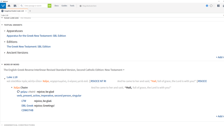224x126 pixels.
Task: Open a new tab with plus
Action: coord(30,11)
